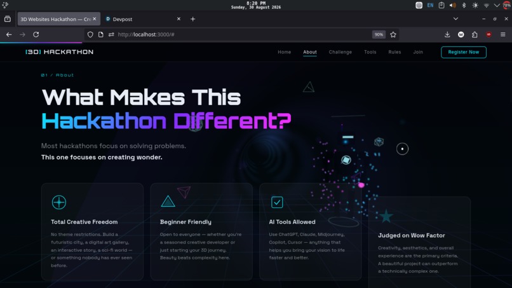Click the red uBlock extension icon

coord(488,34)
